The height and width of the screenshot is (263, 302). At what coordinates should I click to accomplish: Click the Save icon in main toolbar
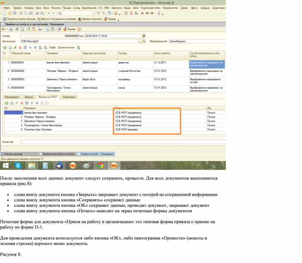15,13
